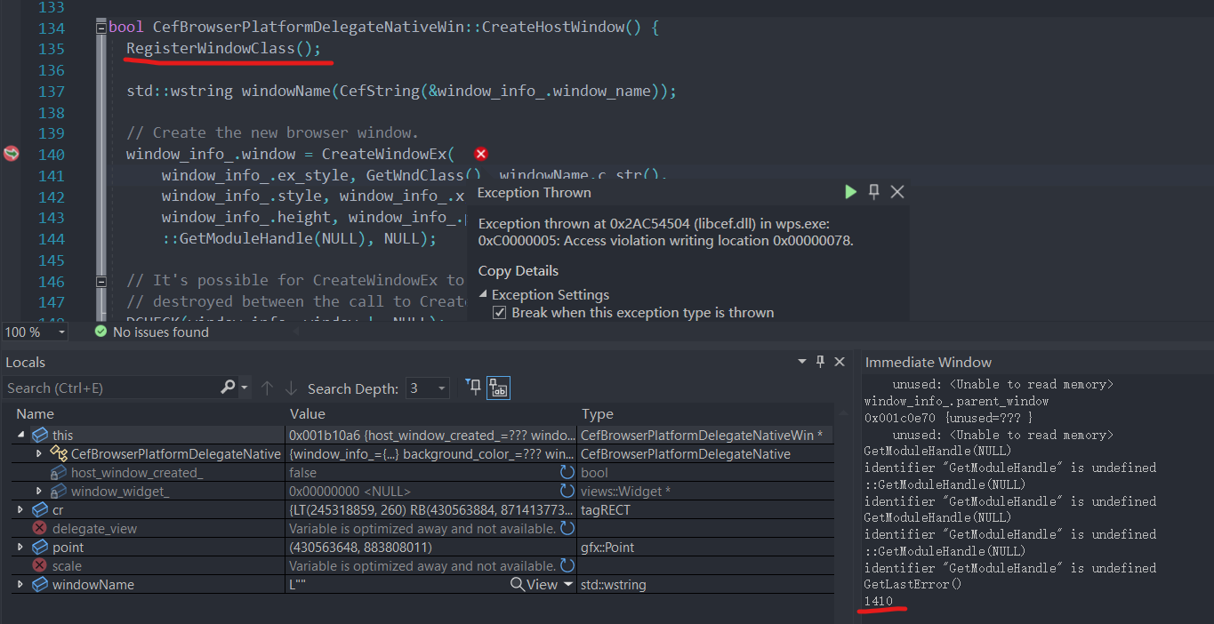This screenshot has height=624, width=1214.
Task: Click the red error badge on CreateWindowEx line
Action: (480, 154)
